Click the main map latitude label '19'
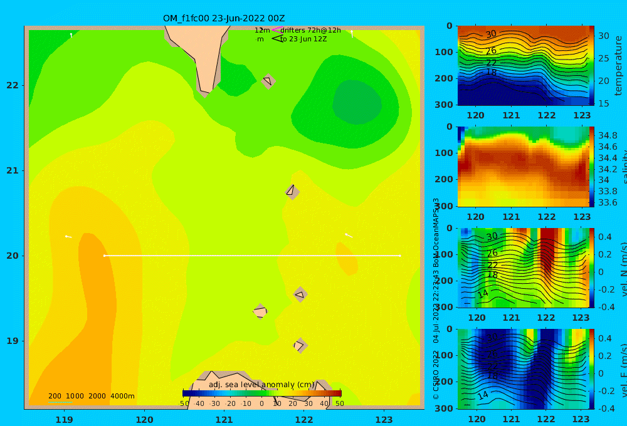This screenshot has width=627, height=426. pos(13,341)
